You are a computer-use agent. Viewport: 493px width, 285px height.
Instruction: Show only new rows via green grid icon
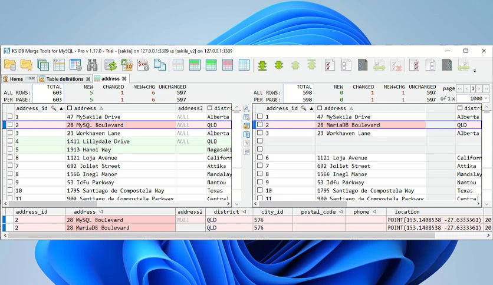[211, 65]
